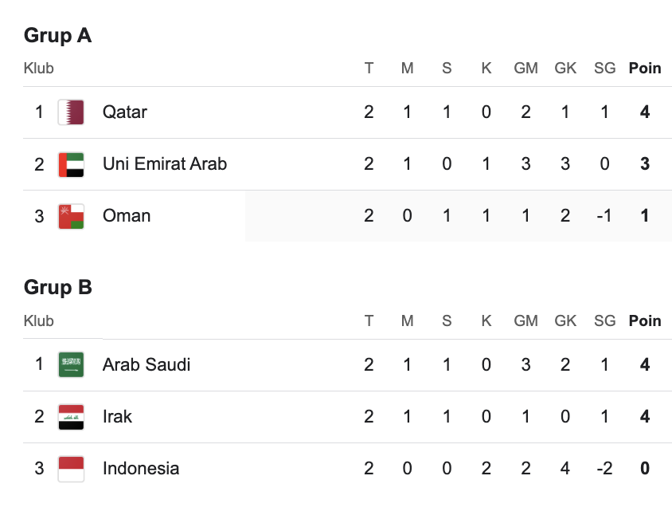Click the SG column header in Grup B
672x523 pixels.
point(605,321)
